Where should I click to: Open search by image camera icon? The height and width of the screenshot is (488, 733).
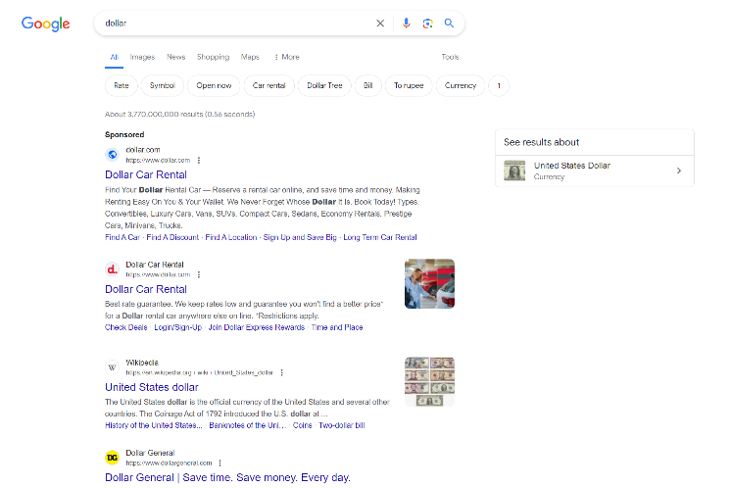427,24
